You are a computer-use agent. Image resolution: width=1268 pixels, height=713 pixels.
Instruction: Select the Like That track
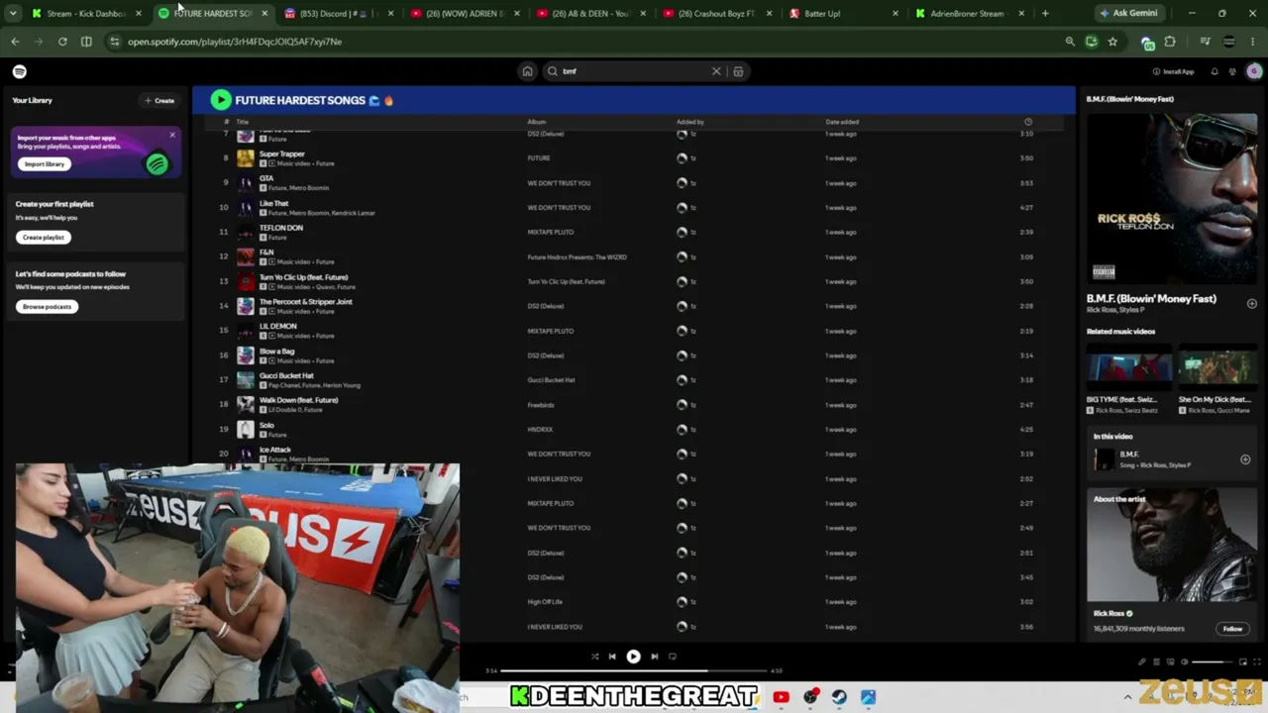(x=634, y=208)
